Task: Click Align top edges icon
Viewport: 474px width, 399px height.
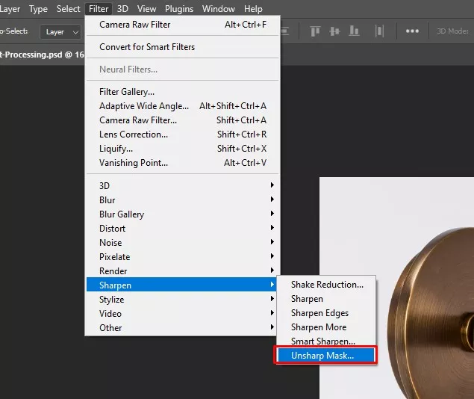Action: coord(315,31)
